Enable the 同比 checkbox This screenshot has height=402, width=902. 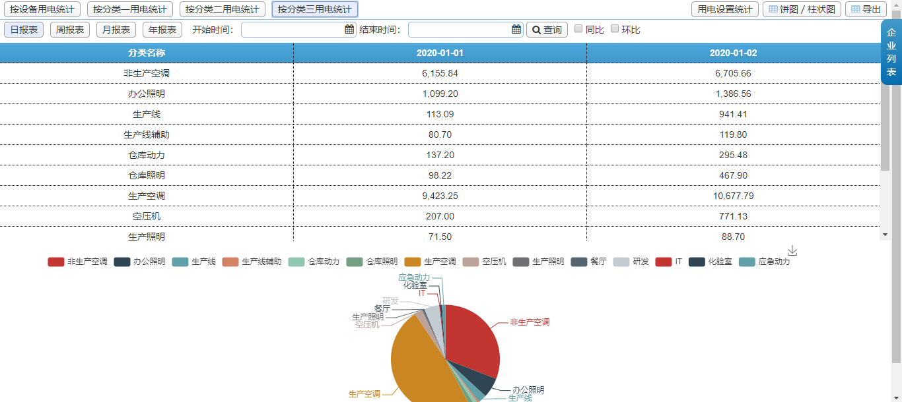click(578, 28)
